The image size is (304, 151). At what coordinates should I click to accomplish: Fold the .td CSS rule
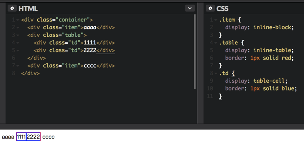216,74
